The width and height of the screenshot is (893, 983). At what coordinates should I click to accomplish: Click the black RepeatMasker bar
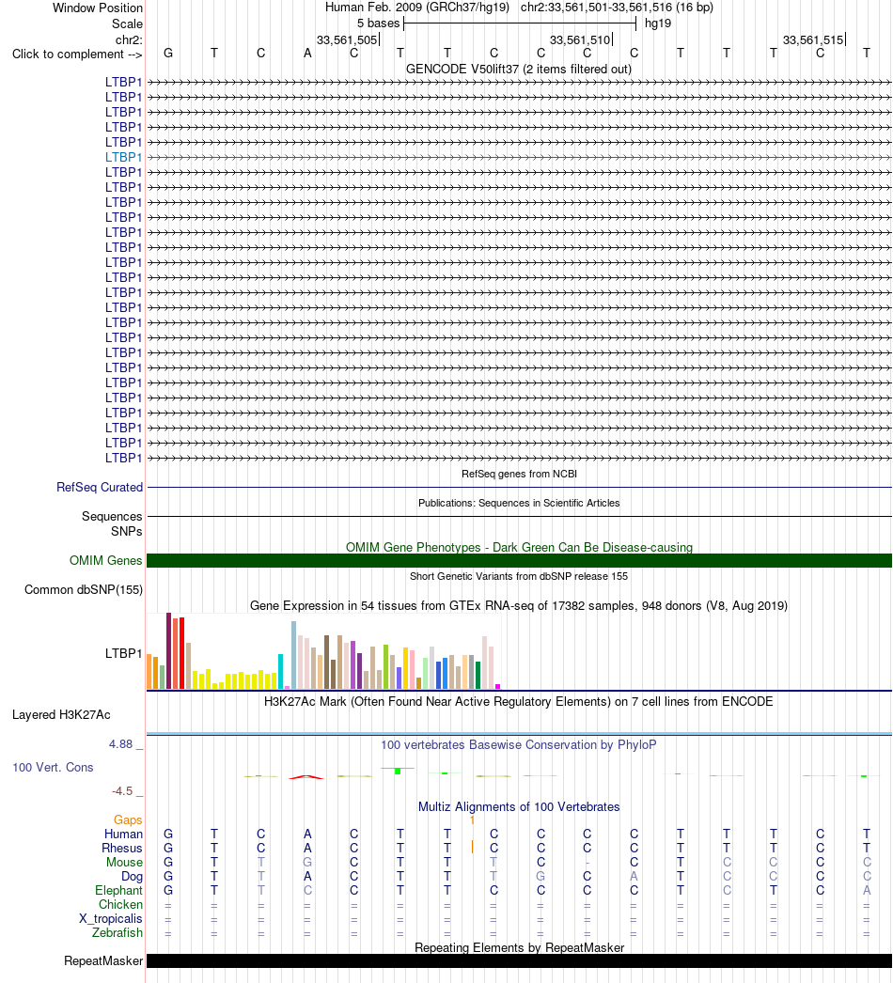point(519,961)
